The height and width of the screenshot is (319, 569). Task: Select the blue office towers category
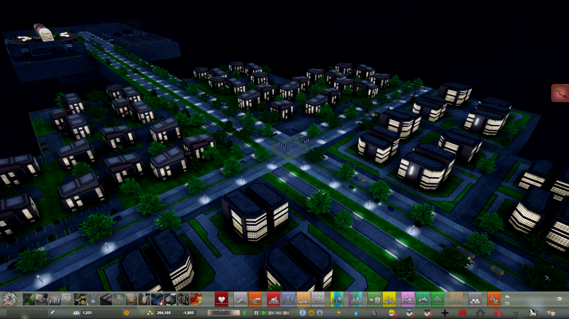pos(289,299)
